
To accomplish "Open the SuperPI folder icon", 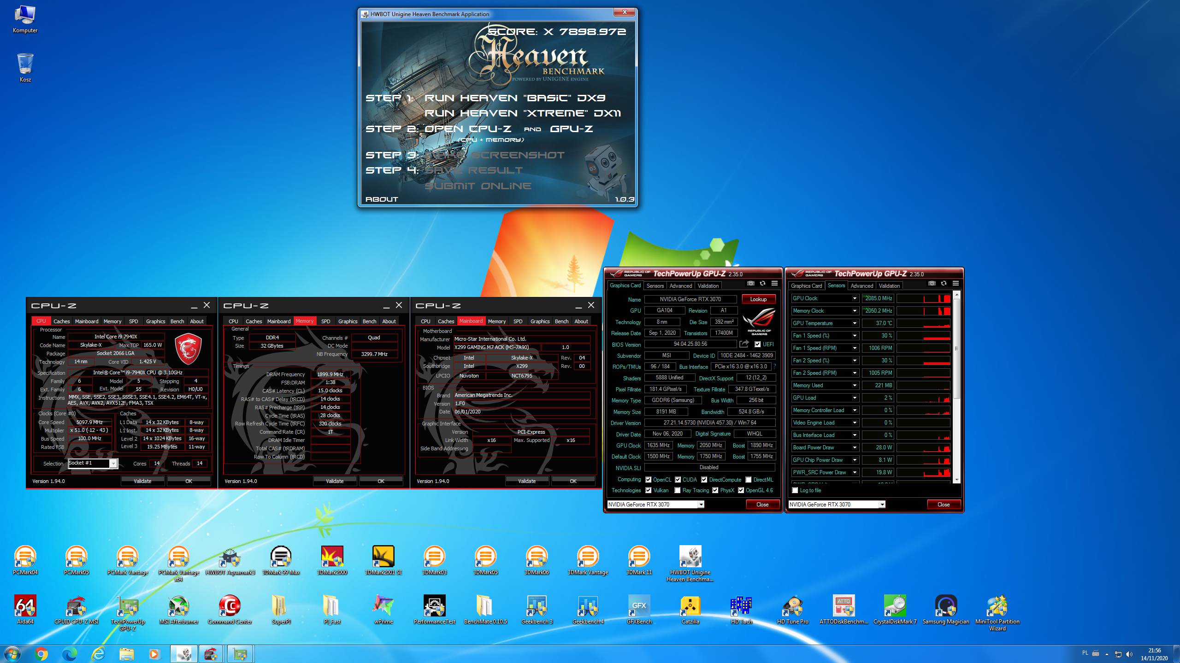I will click(x=281, y=610).
